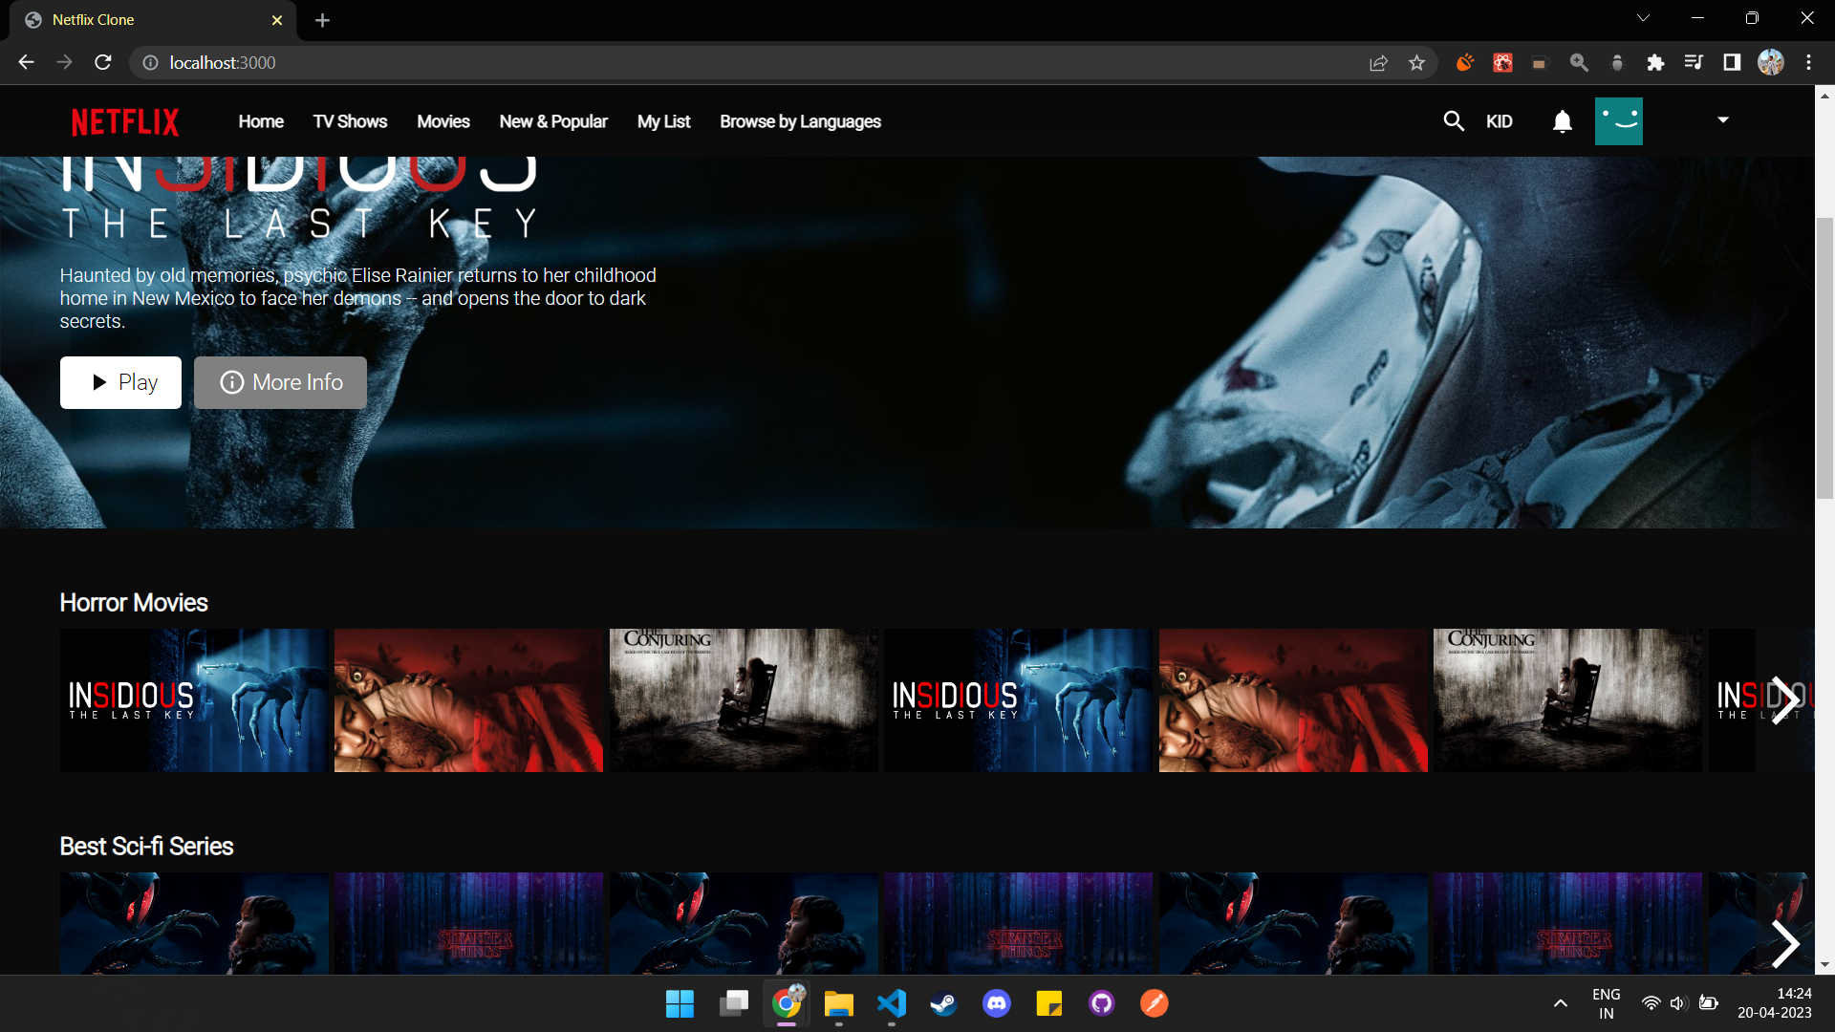Click the Insidious thumbnail in Horror Movies

pyautogui.click(x=192, y=699)
